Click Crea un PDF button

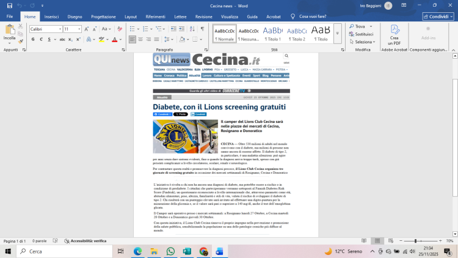[394, 35]
